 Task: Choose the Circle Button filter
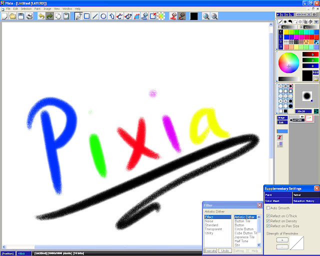[x=245, y=229]
